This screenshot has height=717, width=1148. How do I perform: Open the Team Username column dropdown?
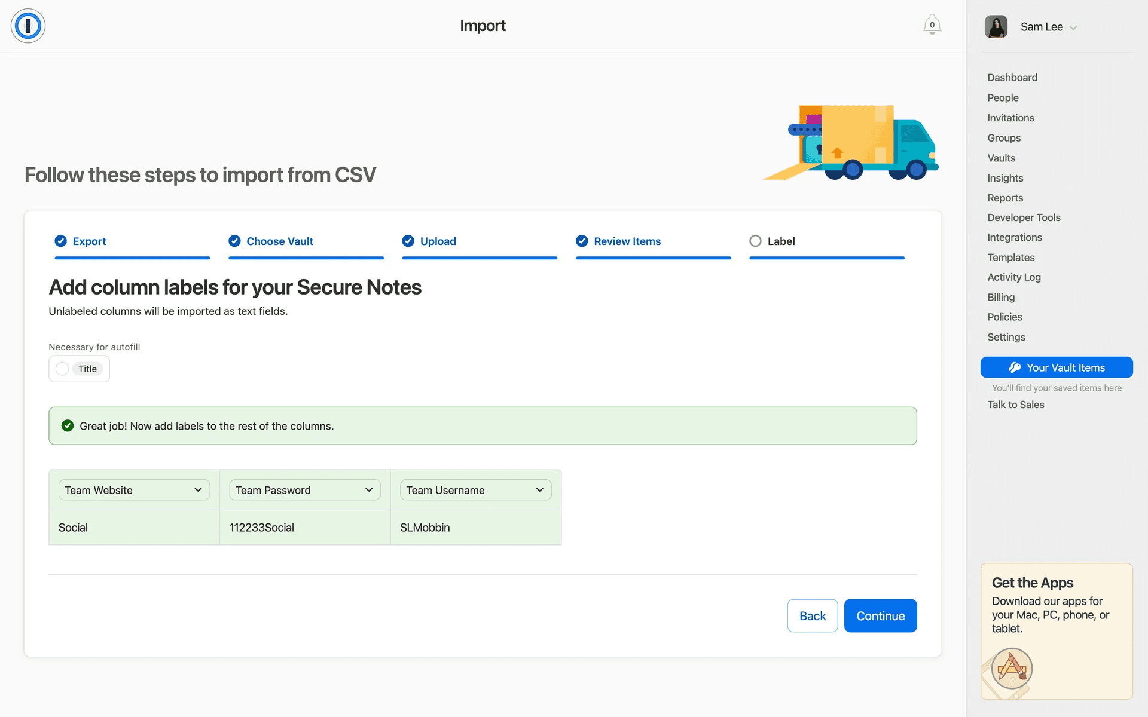(475, 490)
